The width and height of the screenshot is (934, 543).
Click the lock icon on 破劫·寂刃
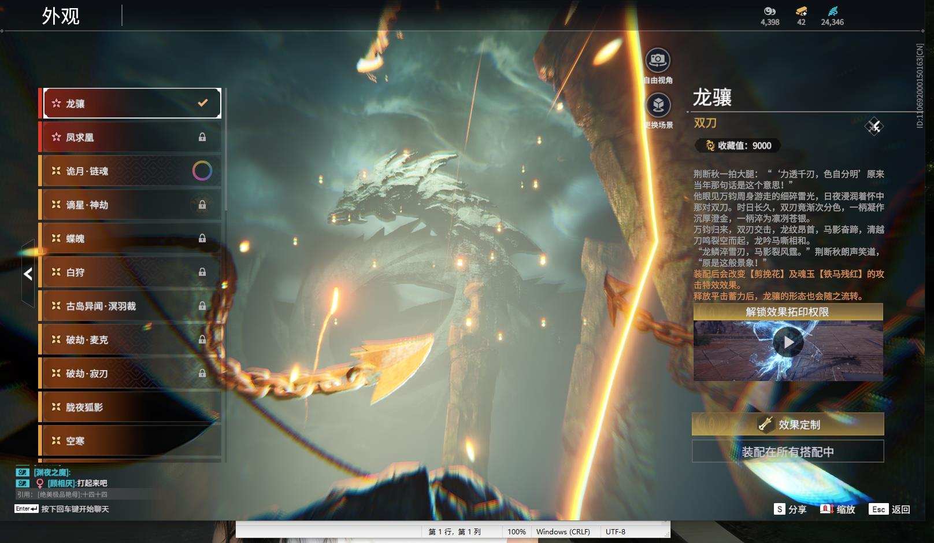(x=202, y=374)
